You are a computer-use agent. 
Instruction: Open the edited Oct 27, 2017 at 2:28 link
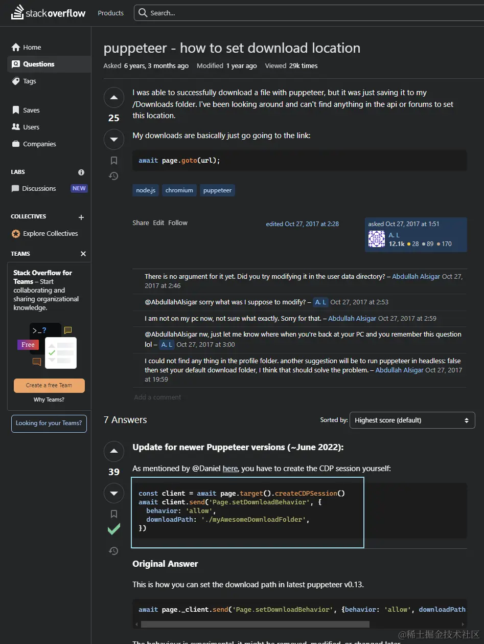[x=302, y=224]
